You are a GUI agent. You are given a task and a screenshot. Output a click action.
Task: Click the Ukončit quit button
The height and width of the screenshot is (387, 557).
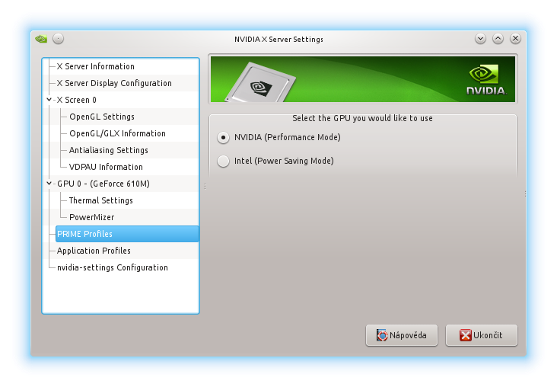coord(482,335)
